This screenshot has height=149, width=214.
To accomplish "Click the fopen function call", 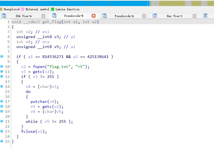I will [x=39, y=67].
